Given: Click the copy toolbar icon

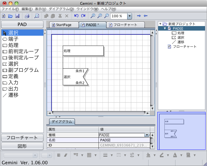Looking at the screenshot, I should click(x=46, y=16).
